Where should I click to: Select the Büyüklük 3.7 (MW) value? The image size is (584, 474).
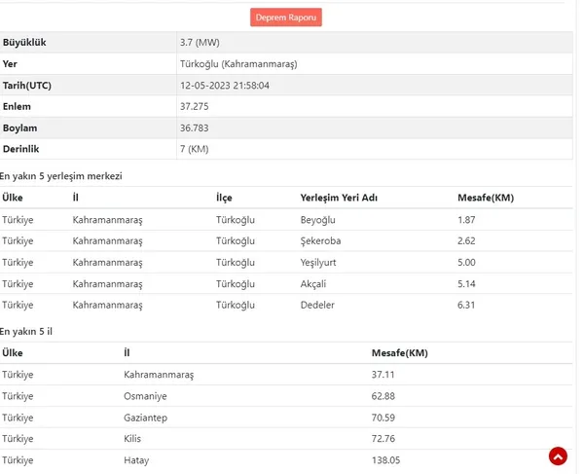(200, 43)
